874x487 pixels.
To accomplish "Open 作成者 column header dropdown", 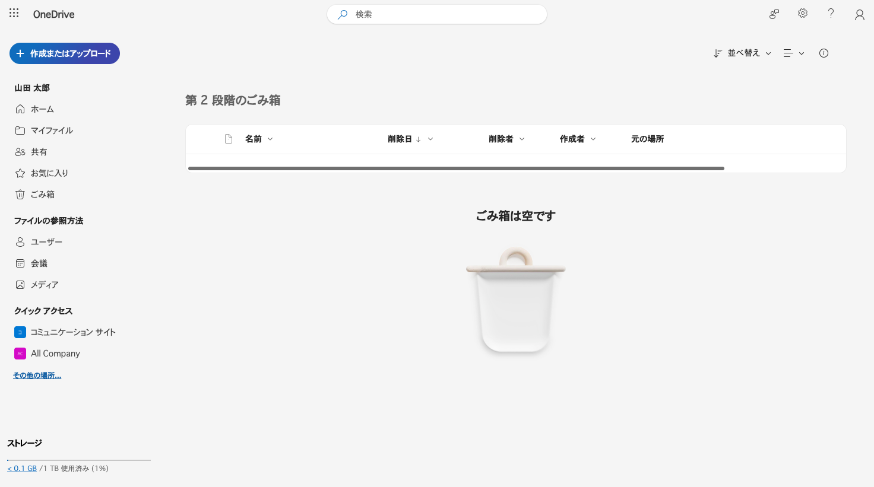I will [578, 139].
